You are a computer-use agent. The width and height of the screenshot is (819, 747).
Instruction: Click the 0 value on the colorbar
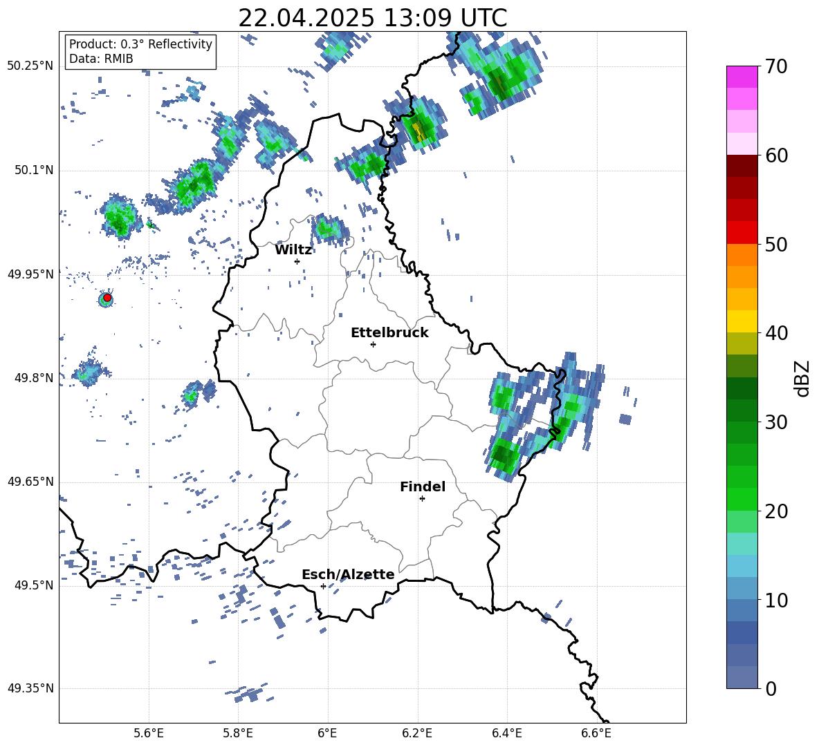(771, 688)
